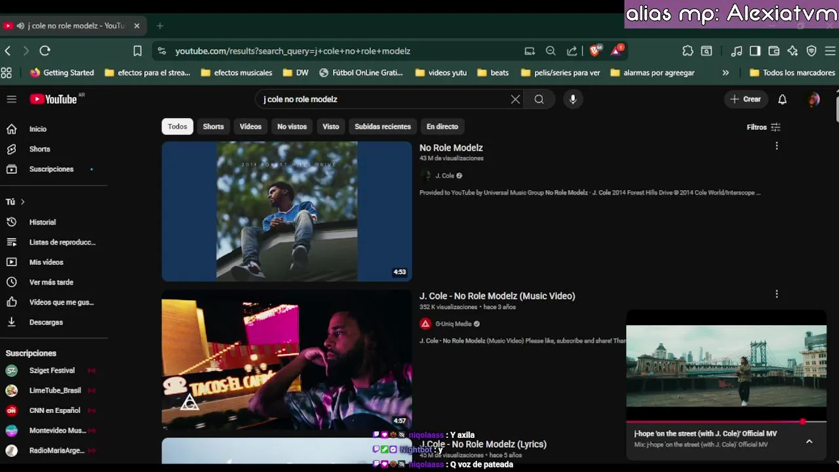This screenshot has width=839, height=472.
Task: Open the LimeTube_Brasil subscription
Action: [54, 390]
